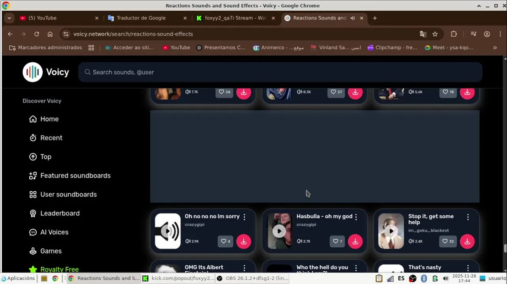This screenshot has width=507, height=284.
Task: Open YouTube bookmark
Action: (x=176, y=48)
